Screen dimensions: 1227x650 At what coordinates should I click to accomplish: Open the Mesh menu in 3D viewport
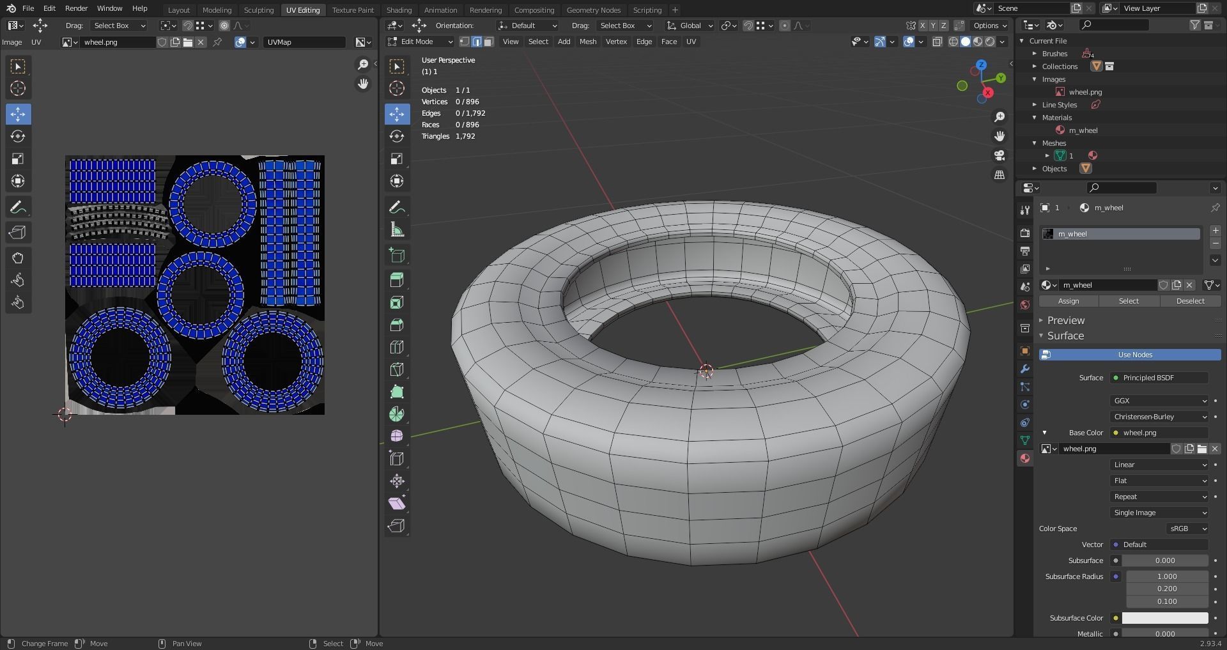(587, 42)
